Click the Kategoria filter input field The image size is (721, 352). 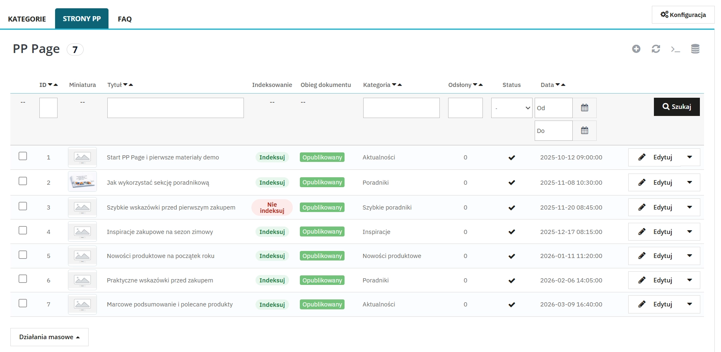pos(401,108)
